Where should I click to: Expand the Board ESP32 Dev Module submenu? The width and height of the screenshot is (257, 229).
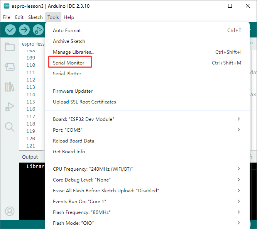147,119
